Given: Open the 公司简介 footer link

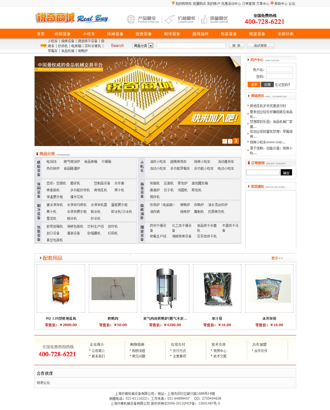Looking at the screenshot, I should [x=98, y=351].
